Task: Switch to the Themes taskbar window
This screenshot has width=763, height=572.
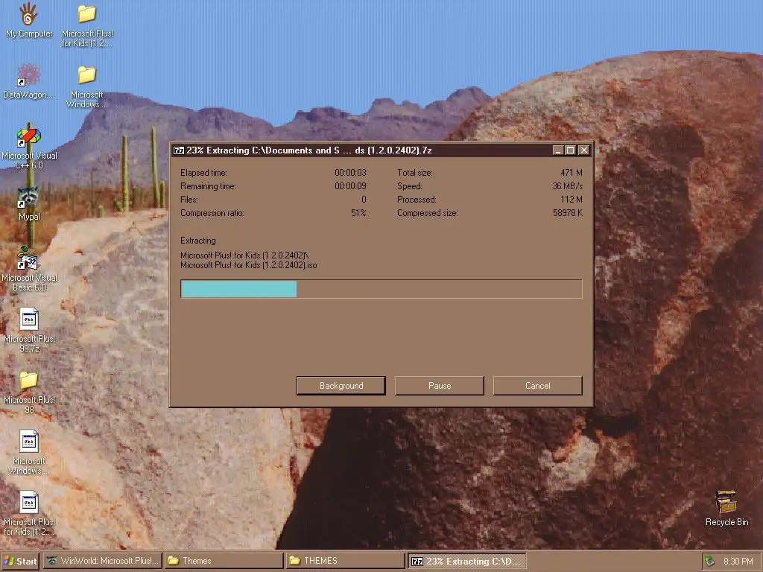Action: [x=224, y=562]
